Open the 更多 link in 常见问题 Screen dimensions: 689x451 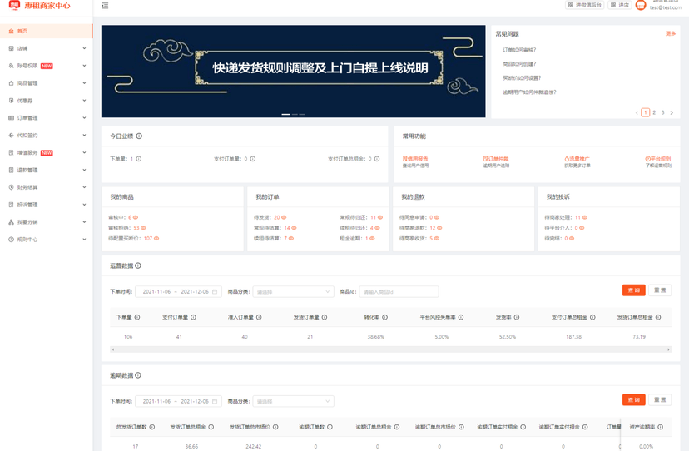coord(671,34)
